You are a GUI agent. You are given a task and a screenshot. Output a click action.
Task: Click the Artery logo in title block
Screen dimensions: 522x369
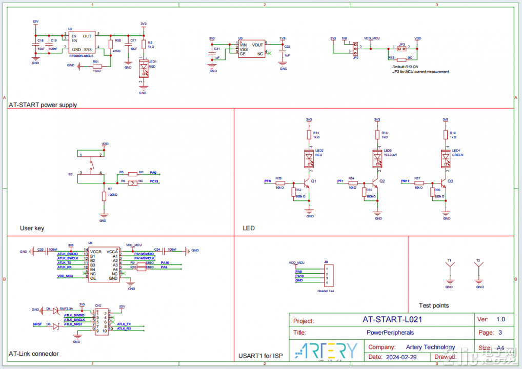coord(326,351)
